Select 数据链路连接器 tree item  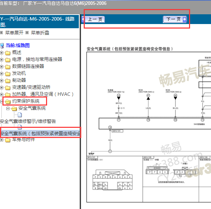click(28, 66)
